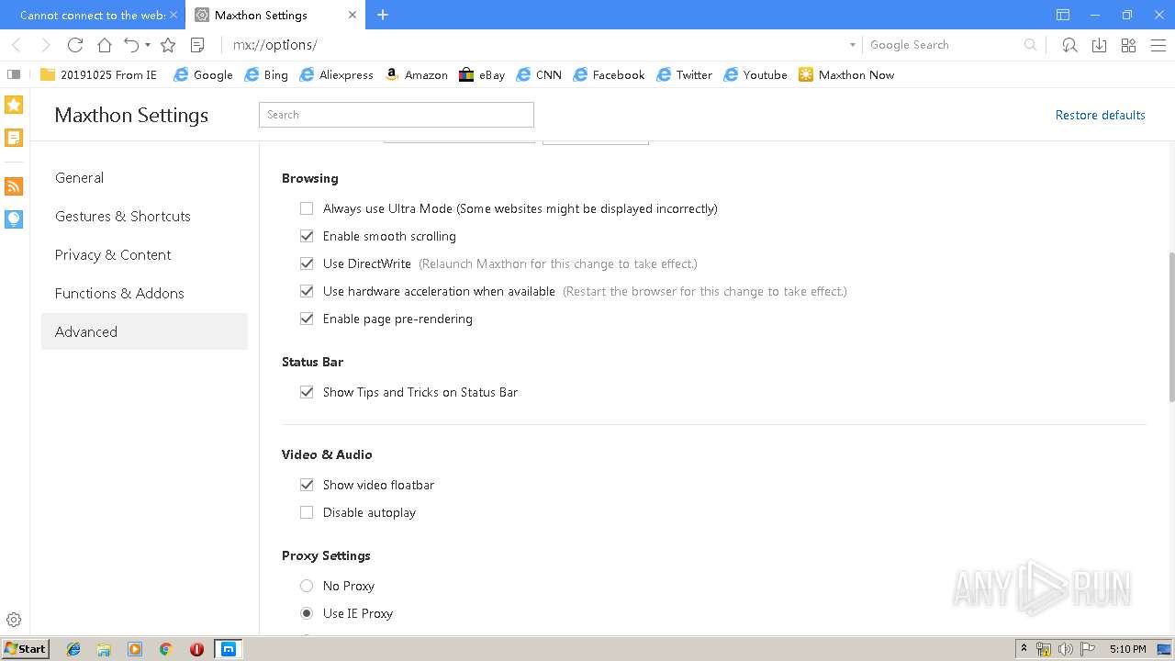The image size is (1175, 661).
Task: Click the search magnifier in Google Search box
Action: click(x=1031, y=45)
